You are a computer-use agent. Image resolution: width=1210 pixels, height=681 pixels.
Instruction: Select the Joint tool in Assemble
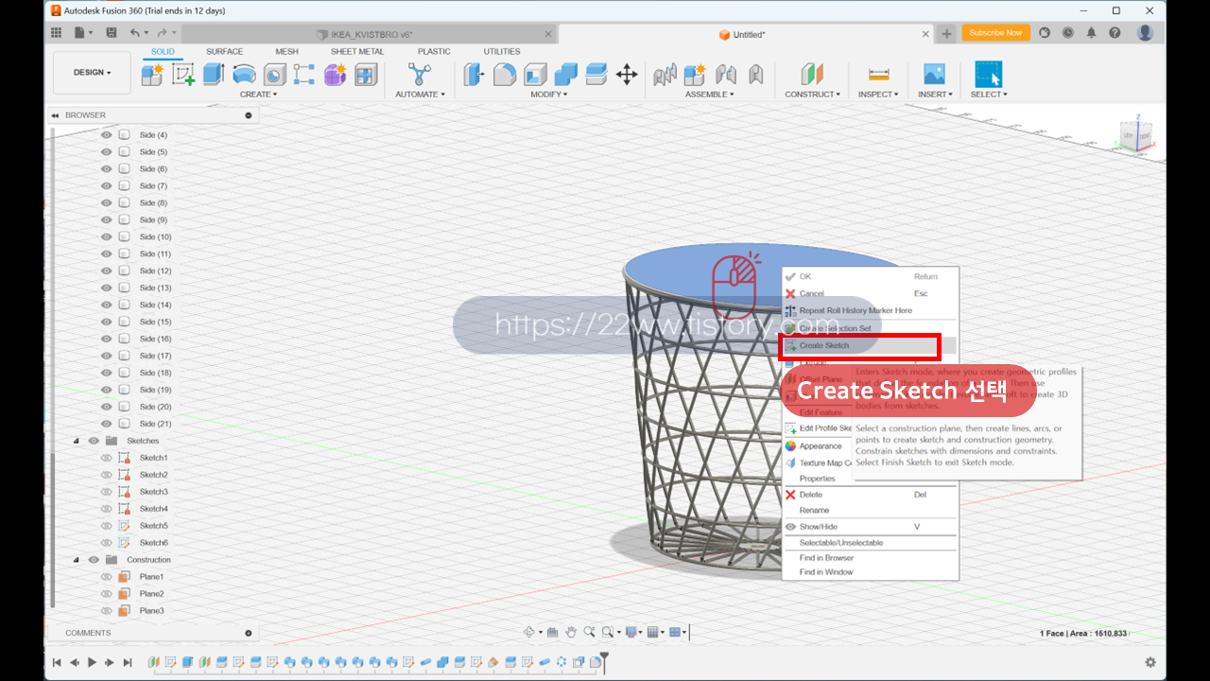coord(726,74)
